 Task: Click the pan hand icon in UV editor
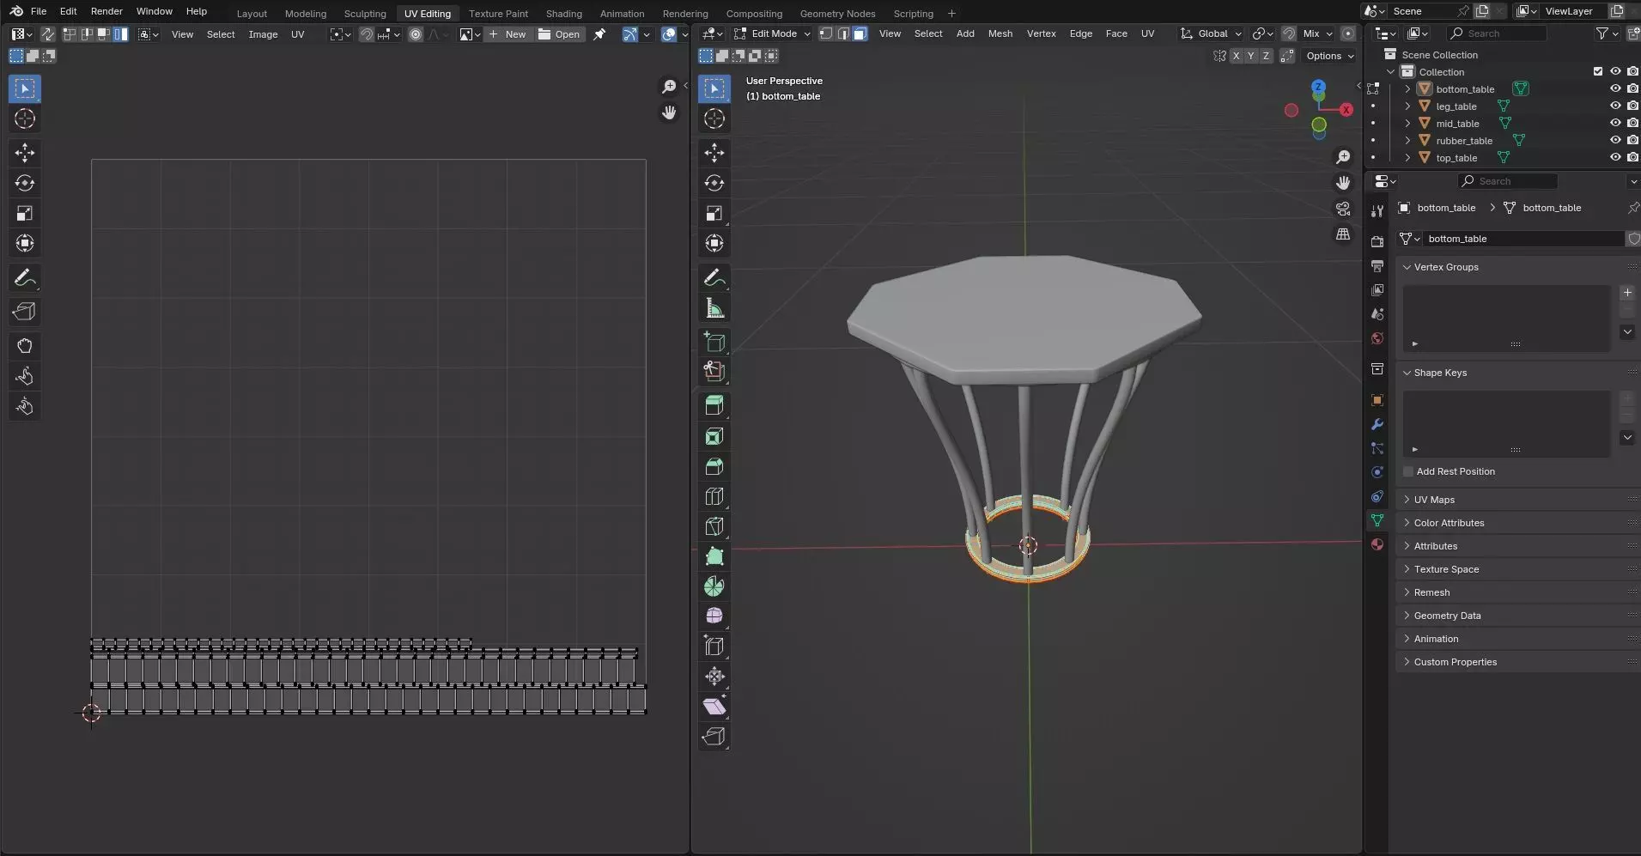tap(669, 112)
